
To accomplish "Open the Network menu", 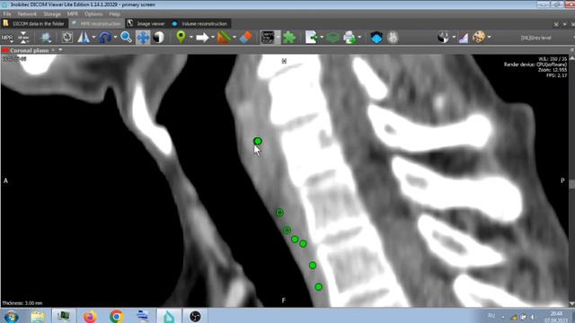I will click(27, 14).
